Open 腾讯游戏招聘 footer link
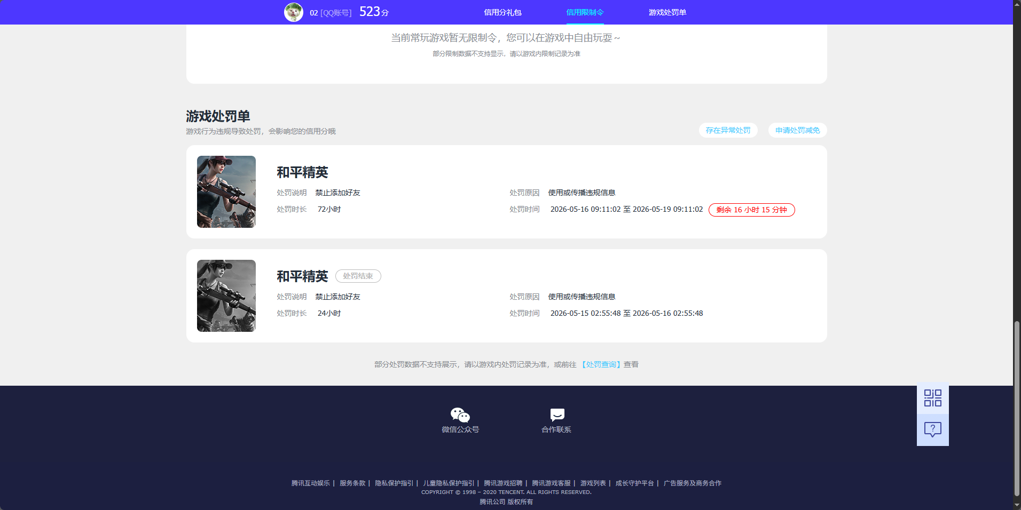 pos(503,483)
